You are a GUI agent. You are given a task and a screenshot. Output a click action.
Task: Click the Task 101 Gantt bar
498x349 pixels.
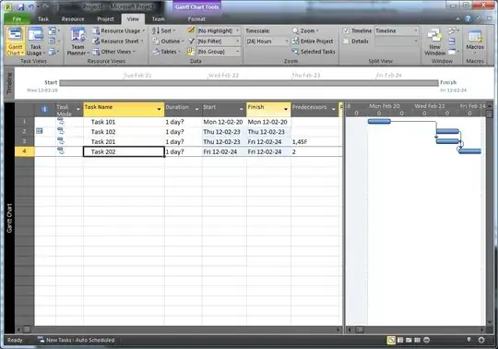pyautogui.click(x=379, y=121)
